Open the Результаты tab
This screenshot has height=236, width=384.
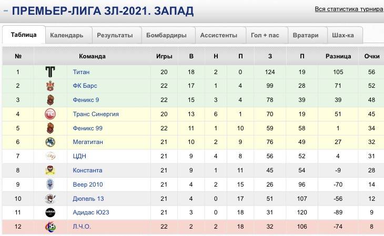(x=115, y=36)
